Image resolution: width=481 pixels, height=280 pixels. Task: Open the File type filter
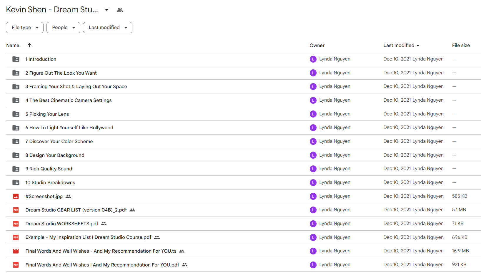[25, 28]
